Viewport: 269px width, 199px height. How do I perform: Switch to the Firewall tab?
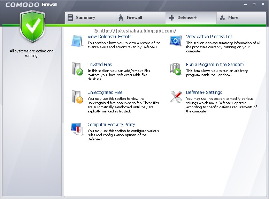140,17
